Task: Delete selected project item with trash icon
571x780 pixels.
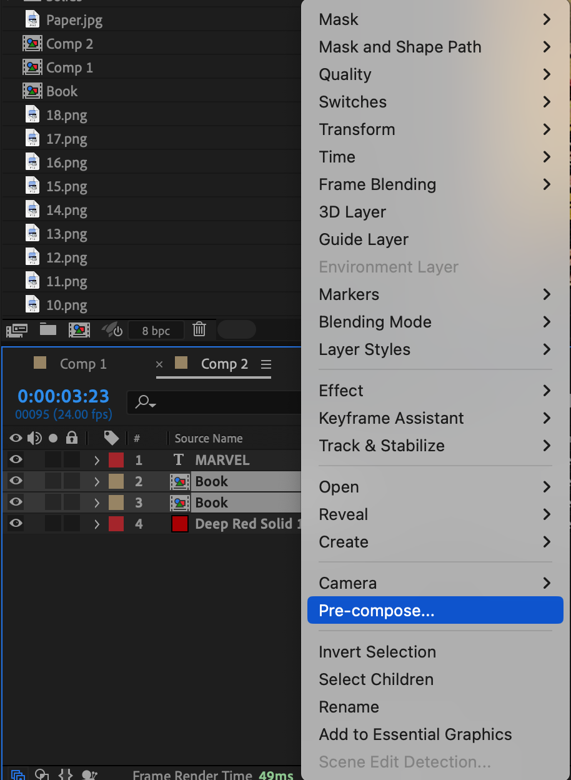Action: (x=199, y=330)
